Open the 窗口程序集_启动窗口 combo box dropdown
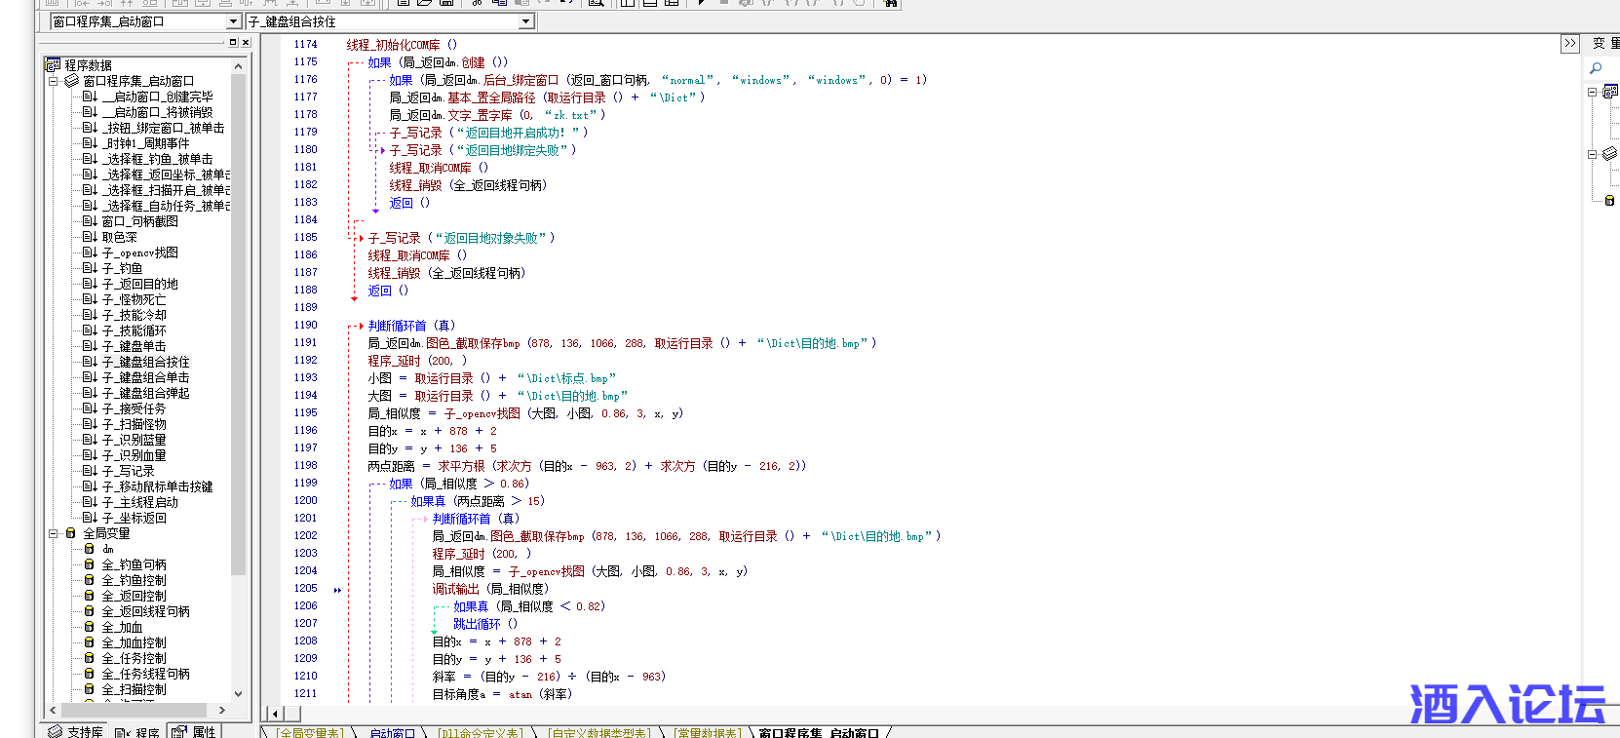 tap(233, 21)
